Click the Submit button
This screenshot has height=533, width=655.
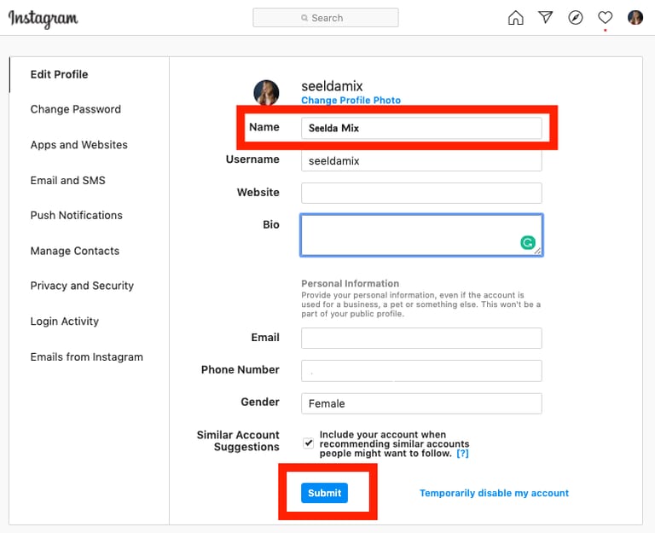click(325, 493)
